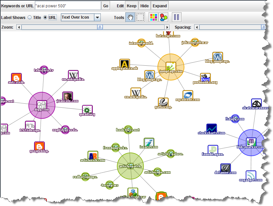Viewport: 273px width, 206px height.
Task: Click the Hide button
Action: pyautogui.click(x=145, y=6)
